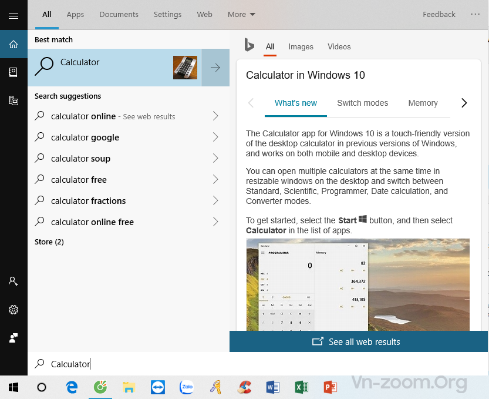Switch to the Documents filter tab
The width and height of the screenshot is (489, 399).
tap(119, 15)
